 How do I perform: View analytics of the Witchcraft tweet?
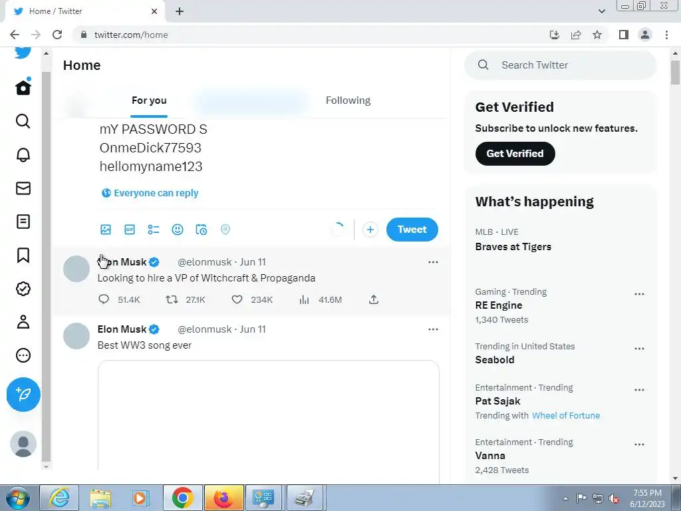pyautogui.click(x=304, y=299)
